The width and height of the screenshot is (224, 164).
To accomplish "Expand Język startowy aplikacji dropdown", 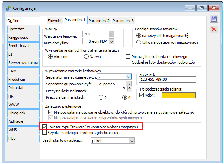I will (132, 141).
